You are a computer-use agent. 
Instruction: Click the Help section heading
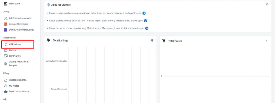coord(5,100)
